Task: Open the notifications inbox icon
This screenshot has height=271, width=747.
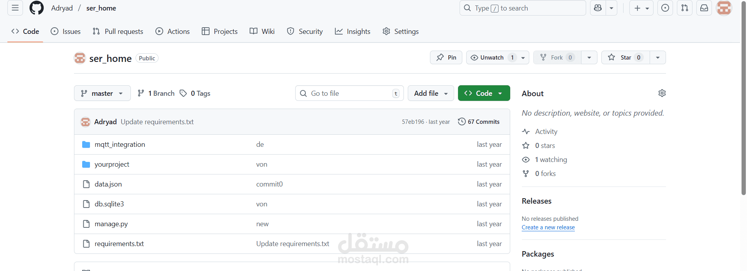Action: [x=704, y=8]
